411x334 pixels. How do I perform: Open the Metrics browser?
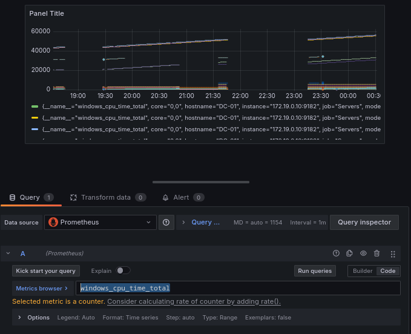[x=42, y=288]
